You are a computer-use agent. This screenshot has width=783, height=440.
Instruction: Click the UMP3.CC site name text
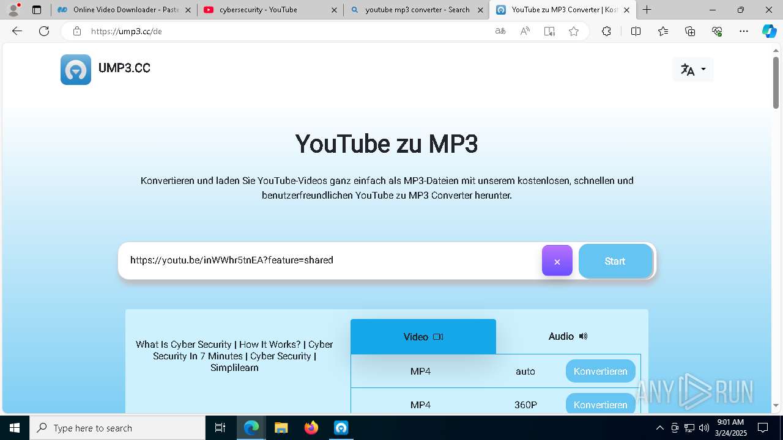(124, 68)
